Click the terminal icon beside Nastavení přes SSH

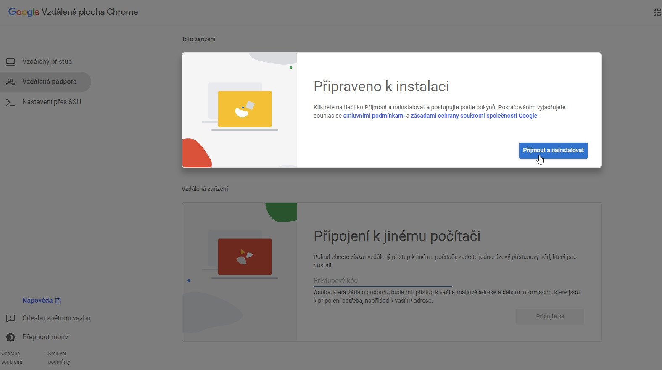tap(11, 102)
